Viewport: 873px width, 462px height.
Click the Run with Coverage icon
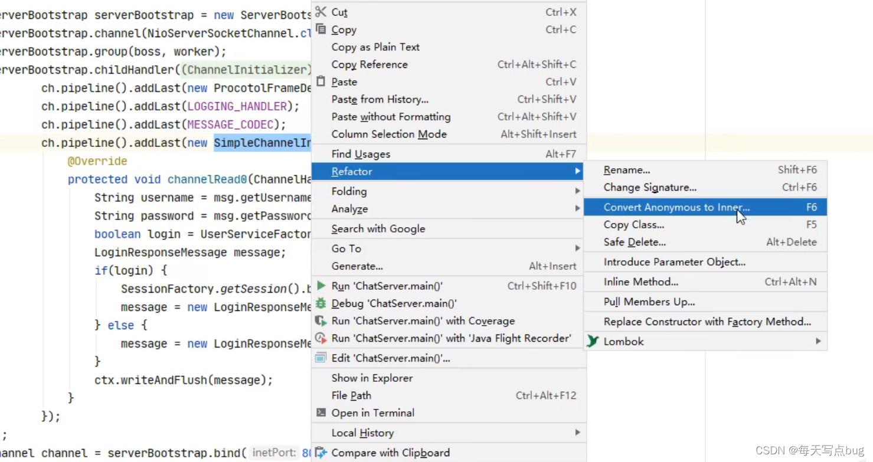coord(321,321)
